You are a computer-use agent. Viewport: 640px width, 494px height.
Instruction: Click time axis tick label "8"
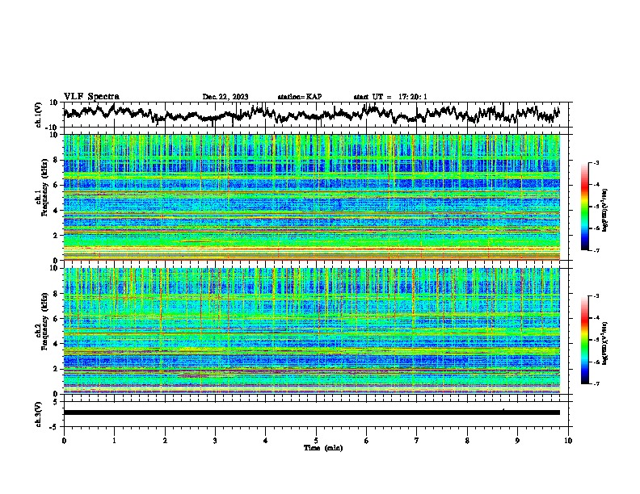[x=467, y=441]
